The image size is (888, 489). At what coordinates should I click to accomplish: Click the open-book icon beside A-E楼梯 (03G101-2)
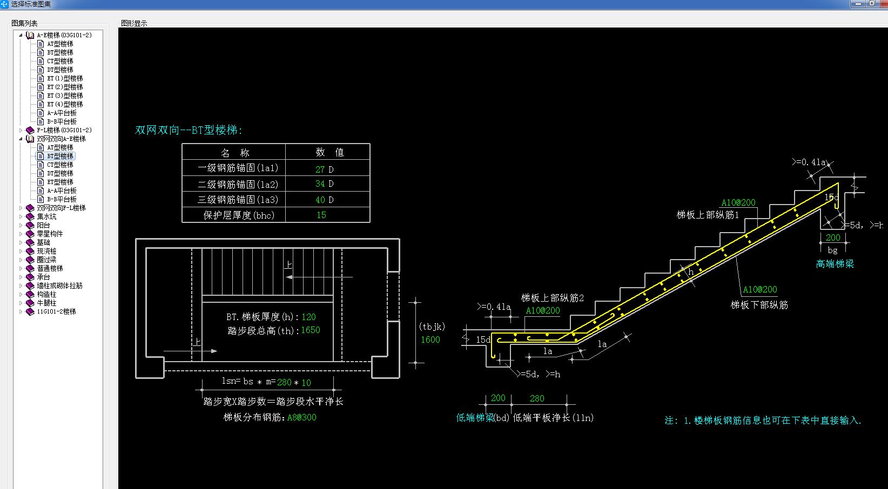click(30, 35)
